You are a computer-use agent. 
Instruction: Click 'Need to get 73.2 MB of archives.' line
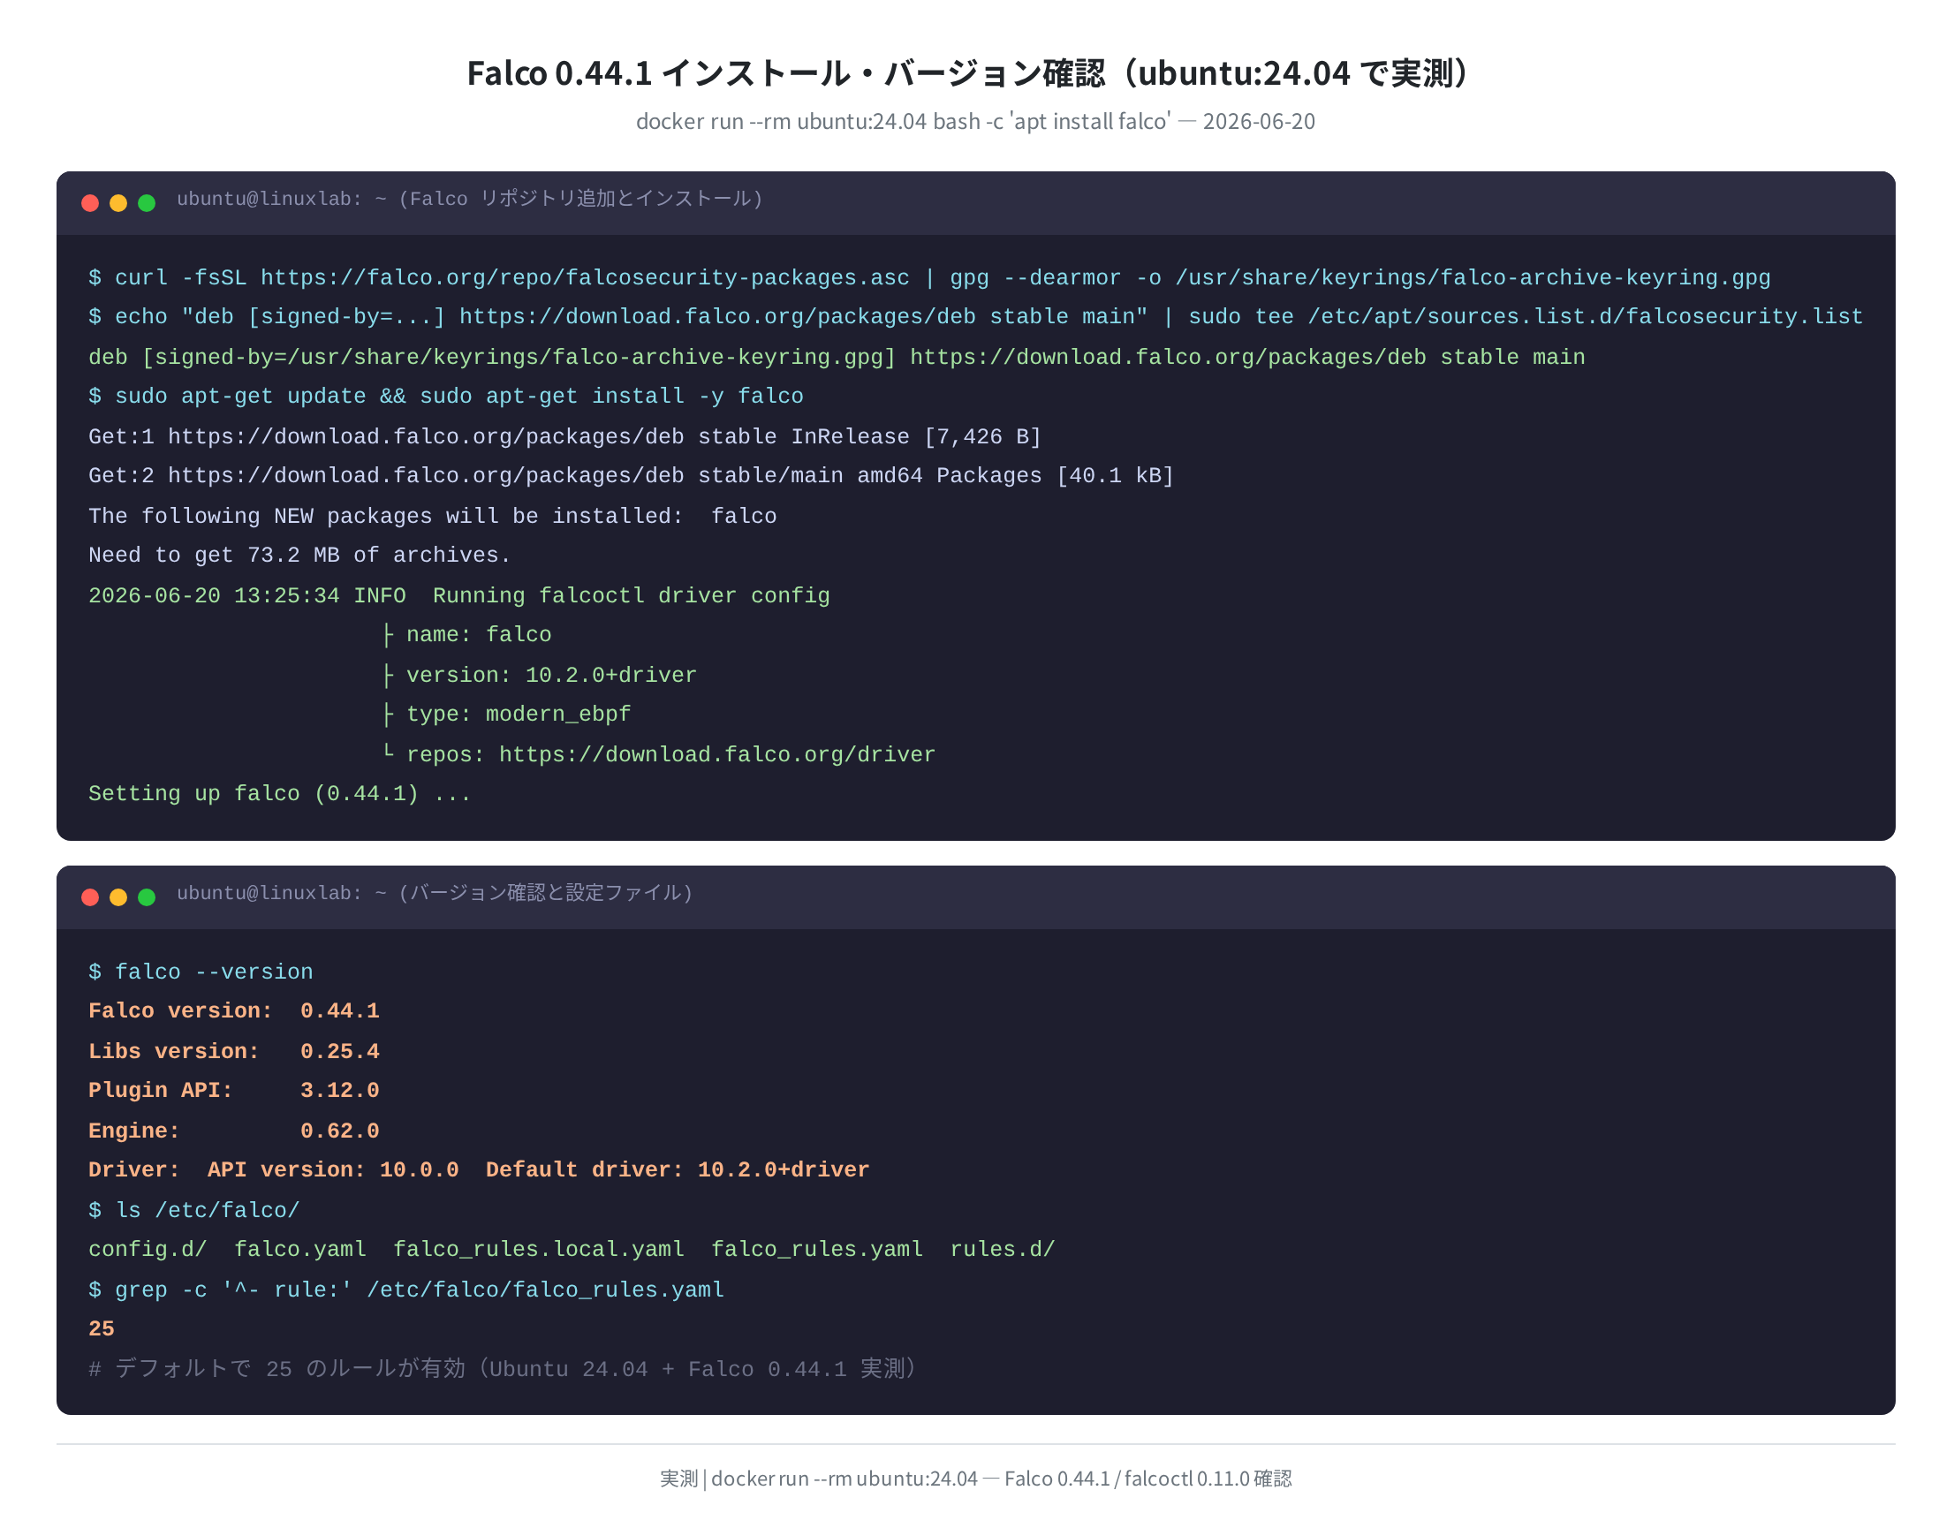click(299, 556)
